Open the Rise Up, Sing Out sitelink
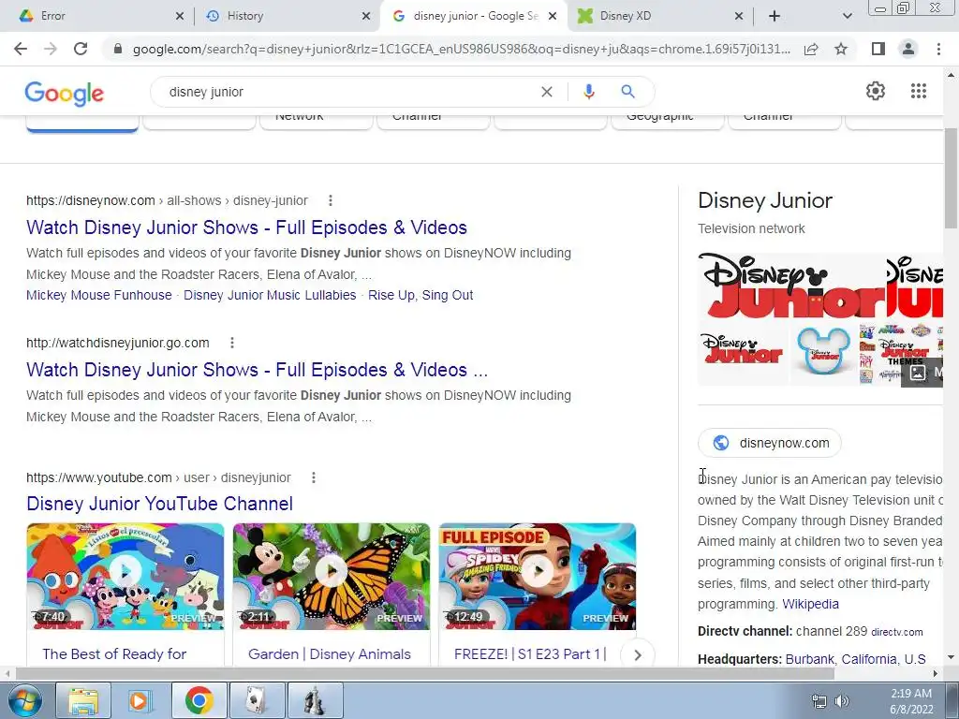 coord(420,295)
